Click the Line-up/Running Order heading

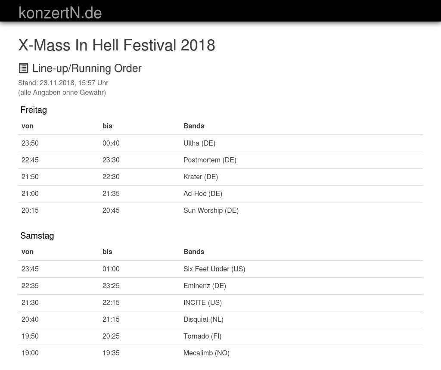pos(87,68)
